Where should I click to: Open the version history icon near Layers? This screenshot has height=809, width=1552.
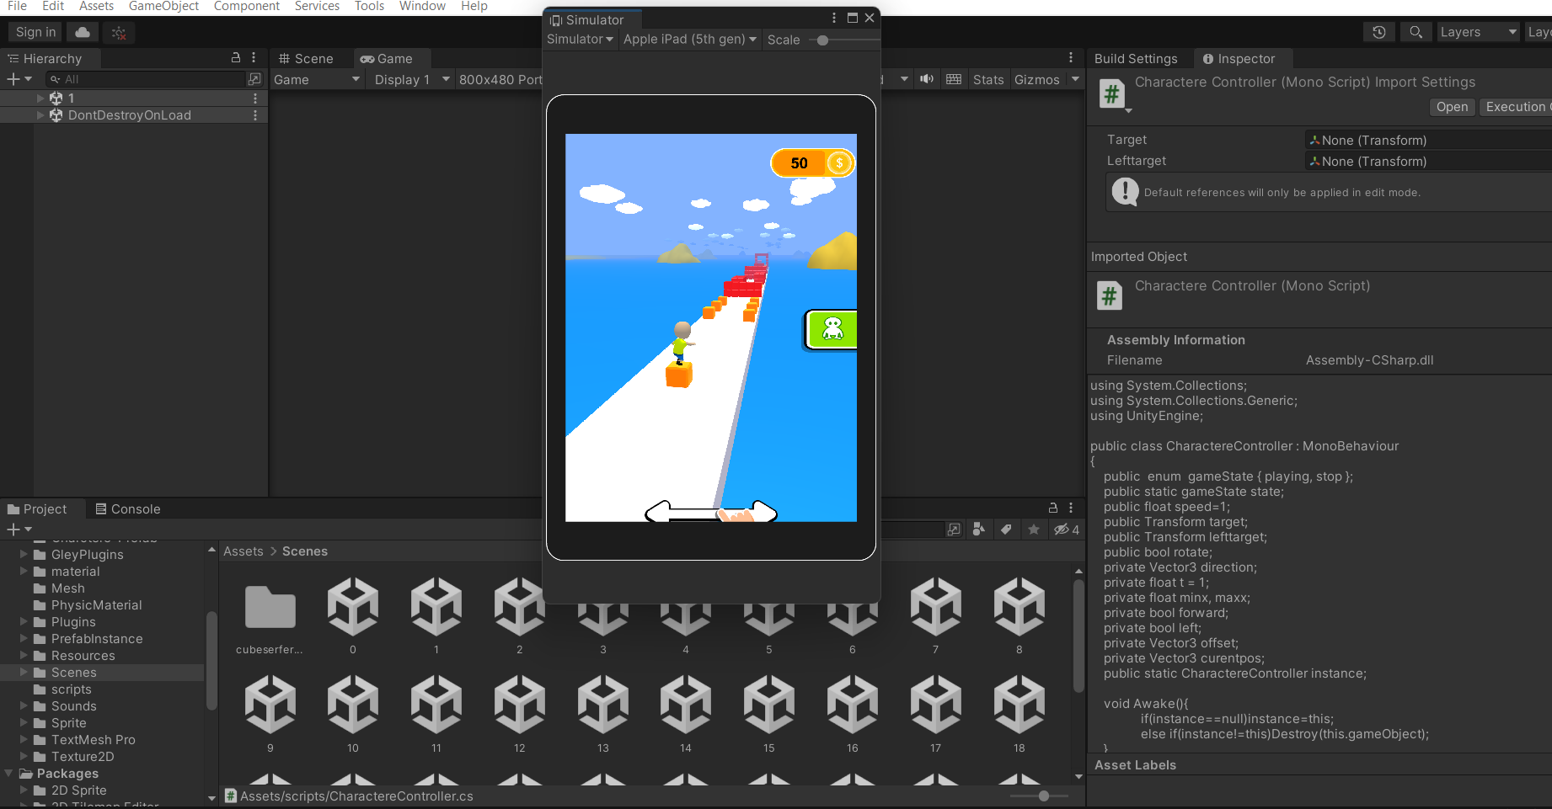point(1378,31)
